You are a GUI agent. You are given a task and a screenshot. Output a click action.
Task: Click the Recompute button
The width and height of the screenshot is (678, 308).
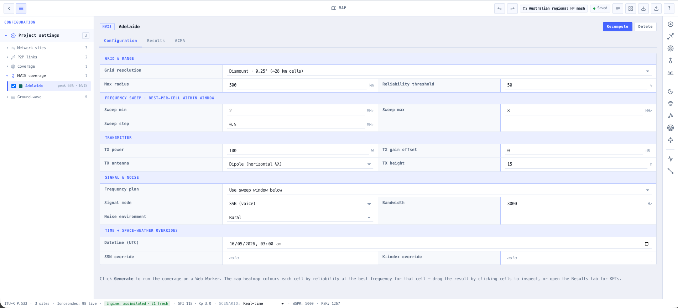tap(617, 27)
